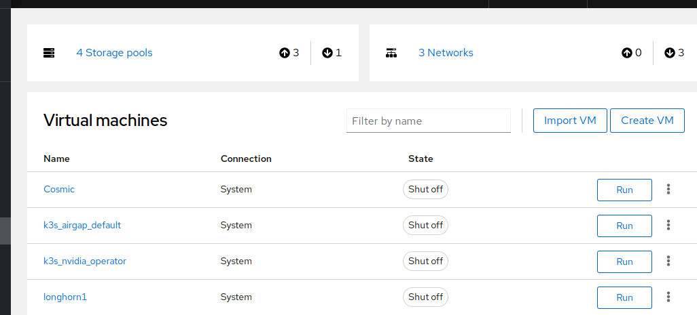Click the inactive storage pools down-arrow icon
This screenshot has width=697, height=315.
[x=327, y=53]
